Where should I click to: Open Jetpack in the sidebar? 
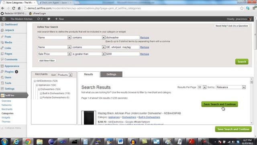click(9, 30)
